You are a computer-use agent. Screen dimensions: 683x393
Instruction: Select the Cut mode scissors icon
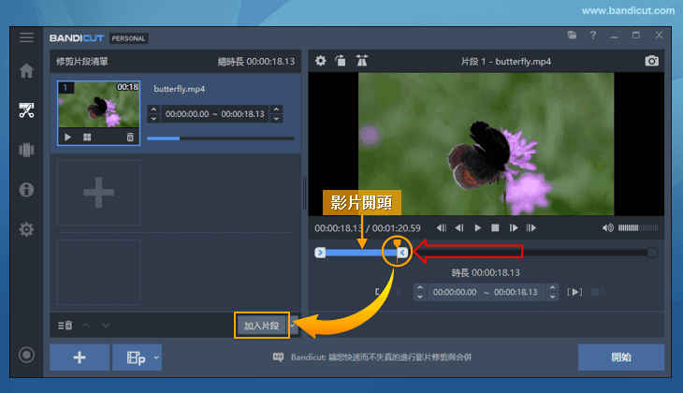pos(26,110)
